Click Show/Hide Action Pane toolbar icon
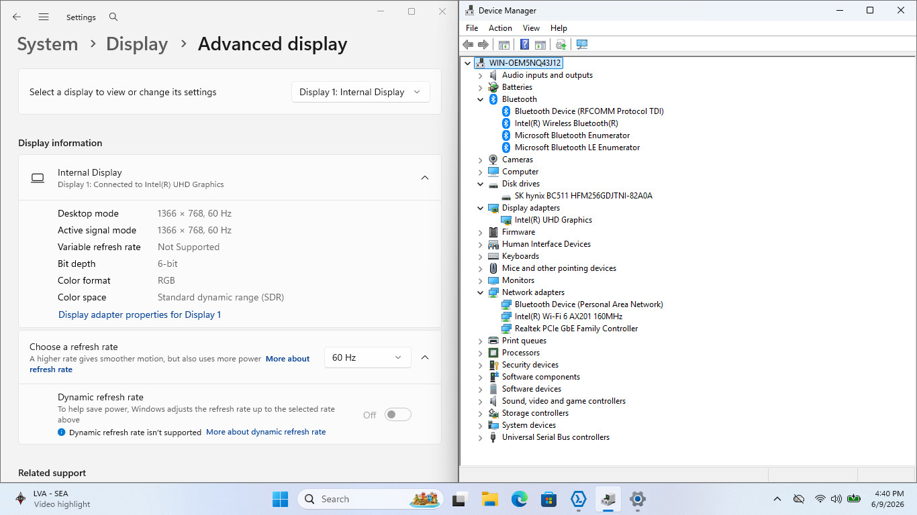Image resolution: width=917 pixels, height=515 pixels. coord(540,44)
